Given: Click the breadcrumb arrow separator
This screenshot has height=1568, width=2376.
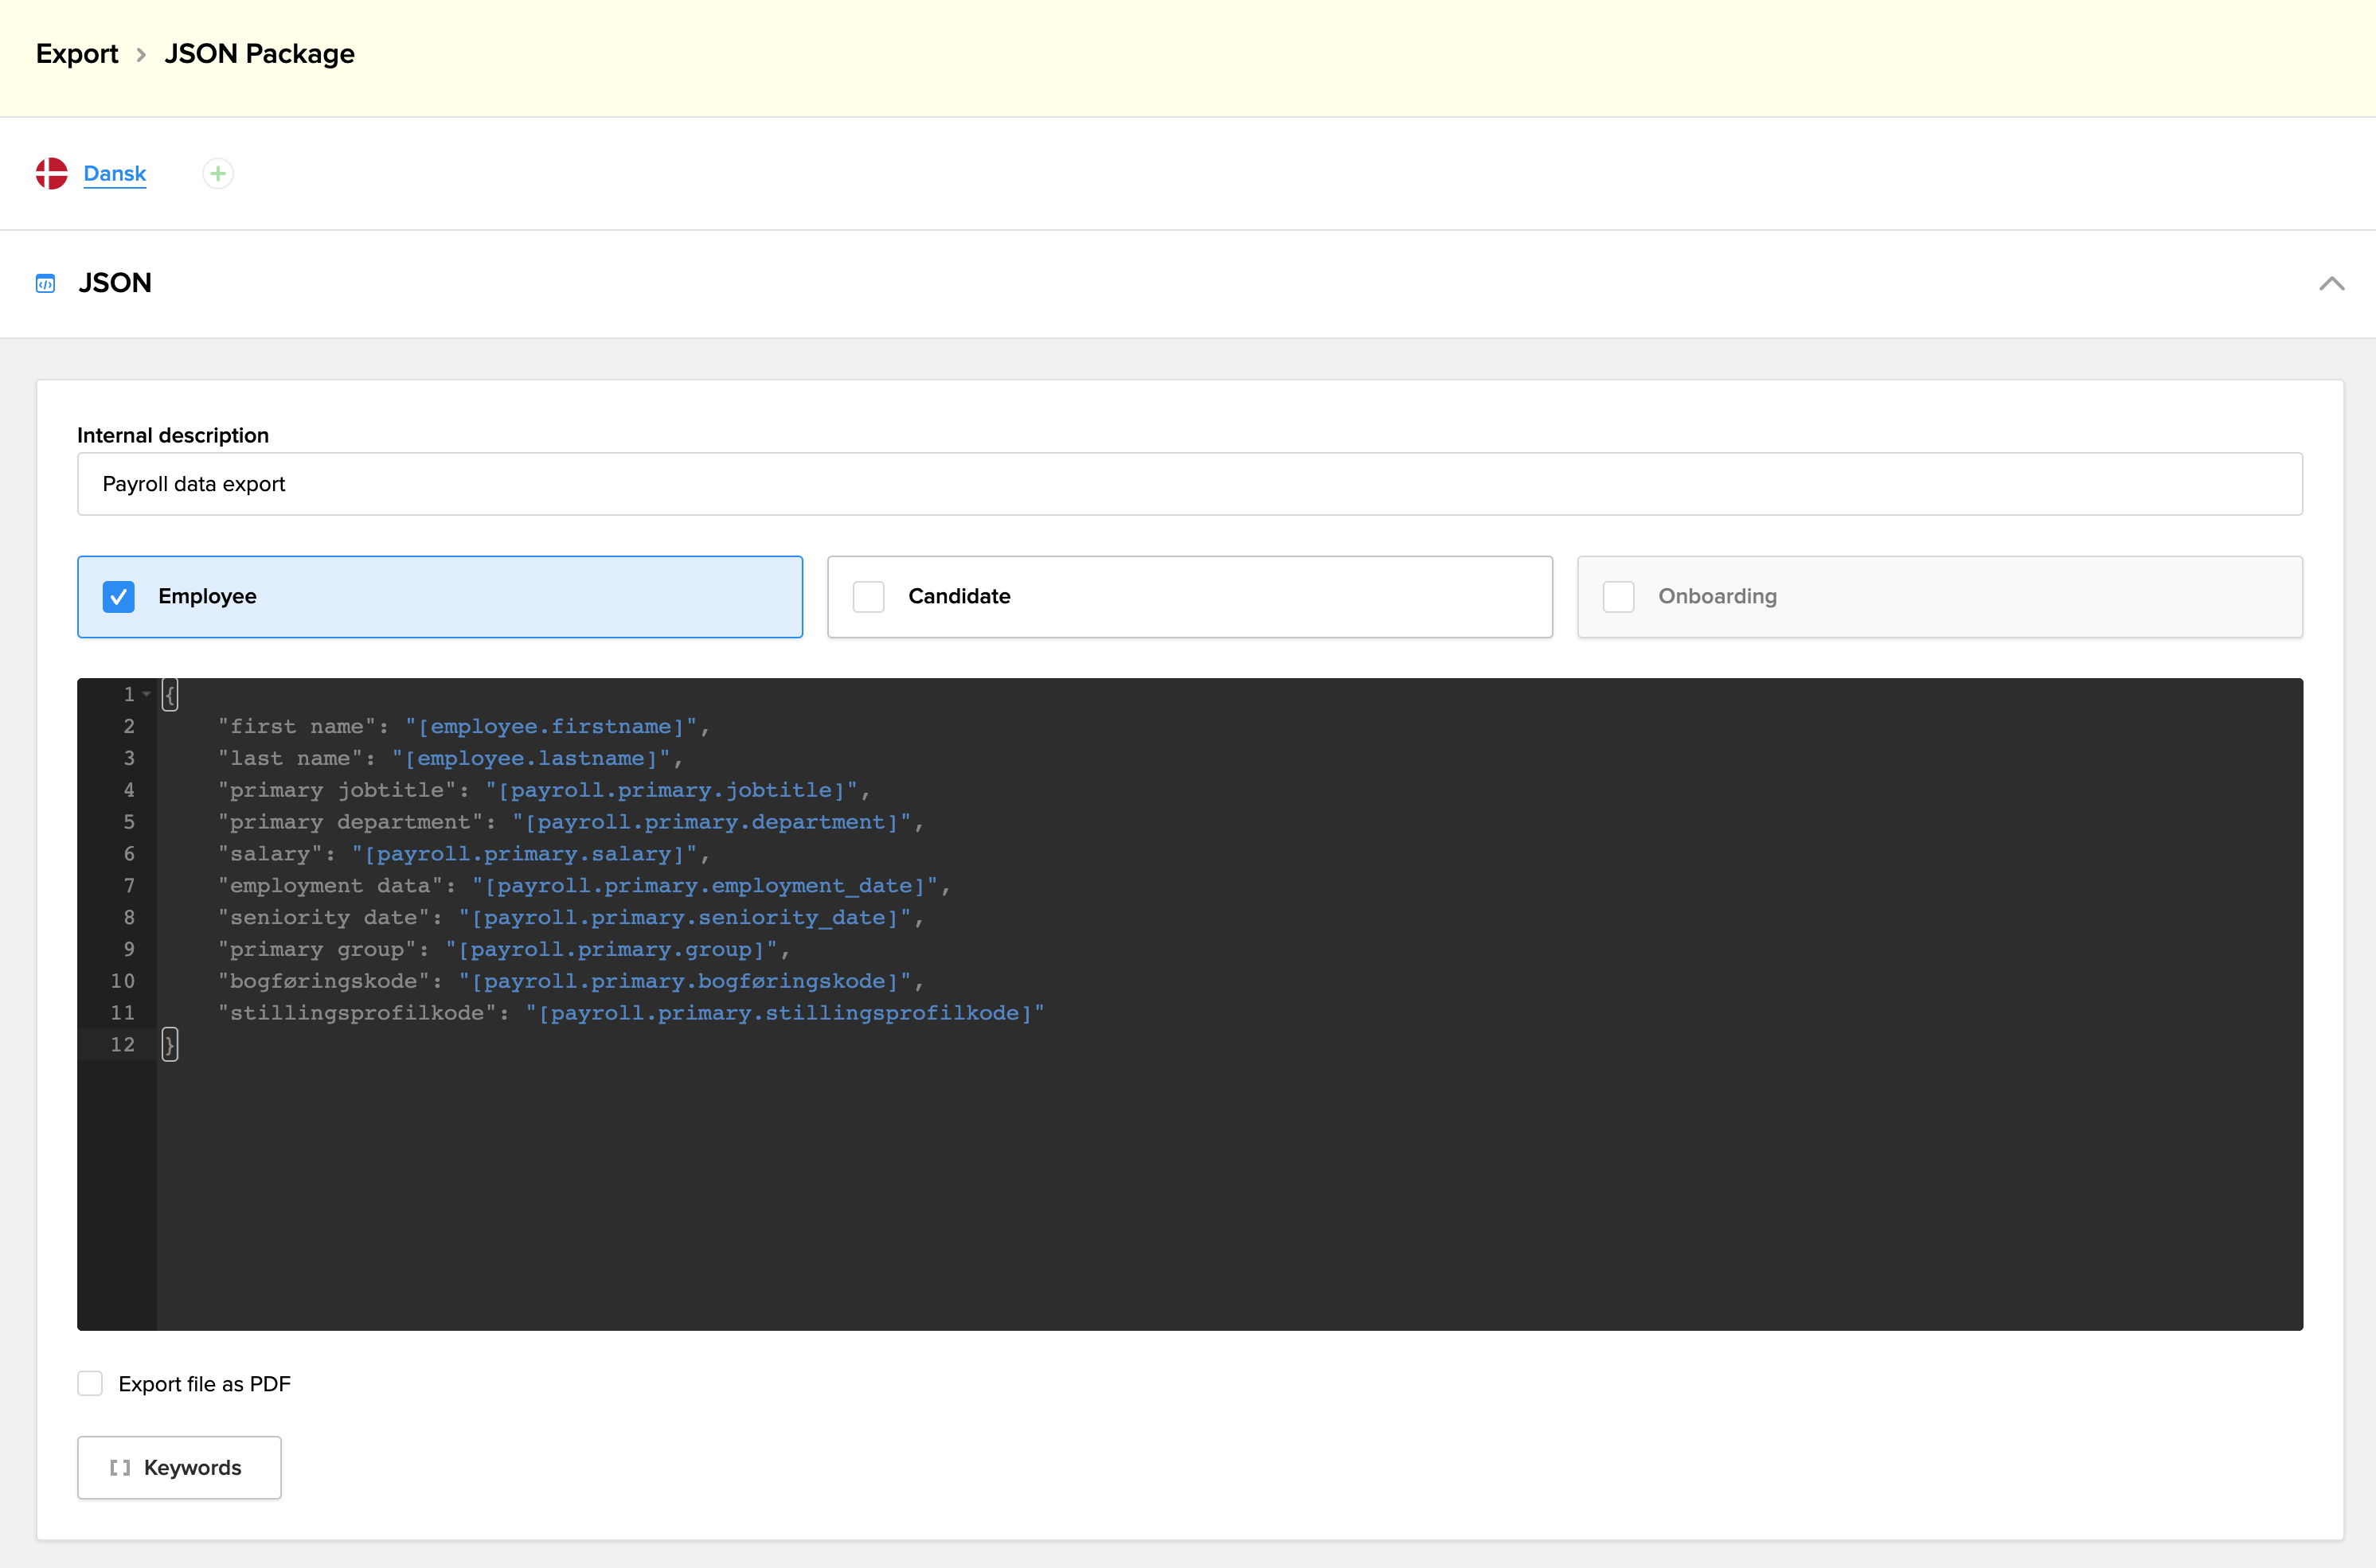Looking at the screenshot, I should (x=141, y=55).
